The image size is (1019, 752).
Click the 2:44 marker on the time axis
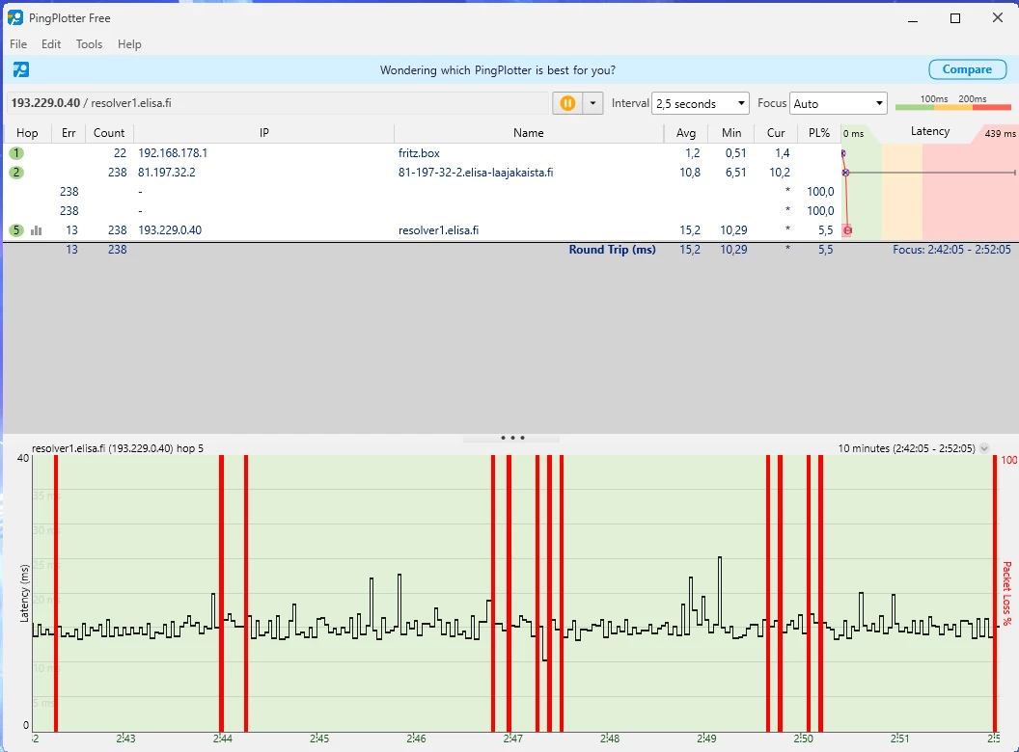pos(222,739)
